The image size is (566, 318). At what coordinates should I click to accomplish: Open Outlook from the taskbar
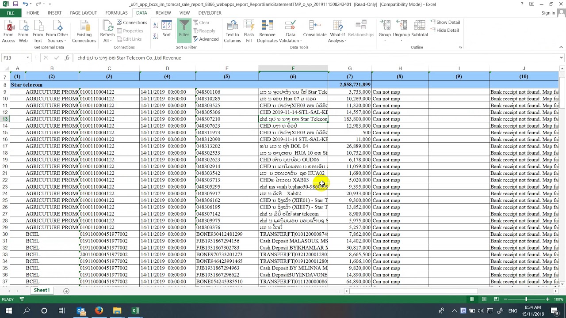pyautogui.click(x=81, y=311)
